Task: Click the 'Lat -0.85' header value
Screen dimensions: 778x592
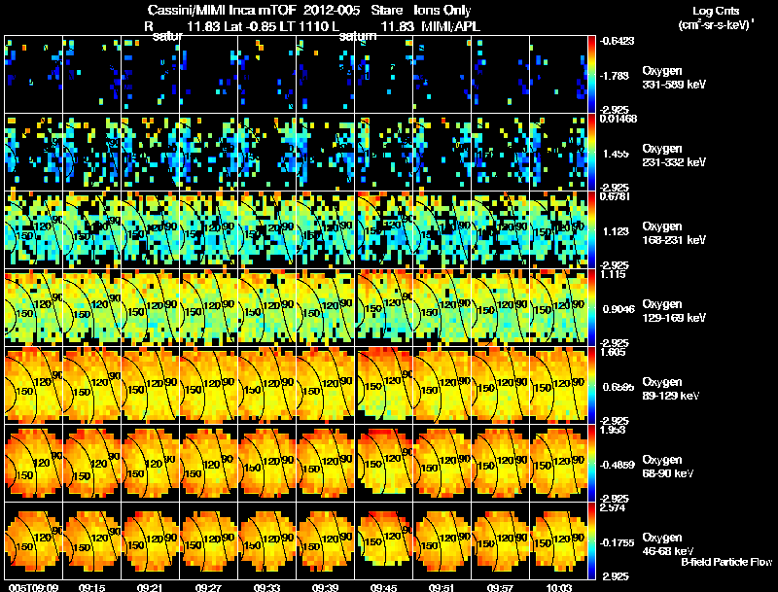Action: tap(250, 26)
